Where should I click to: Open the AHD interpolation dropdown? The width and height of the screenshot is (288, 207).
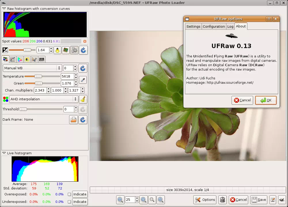(x=44, y=99)
